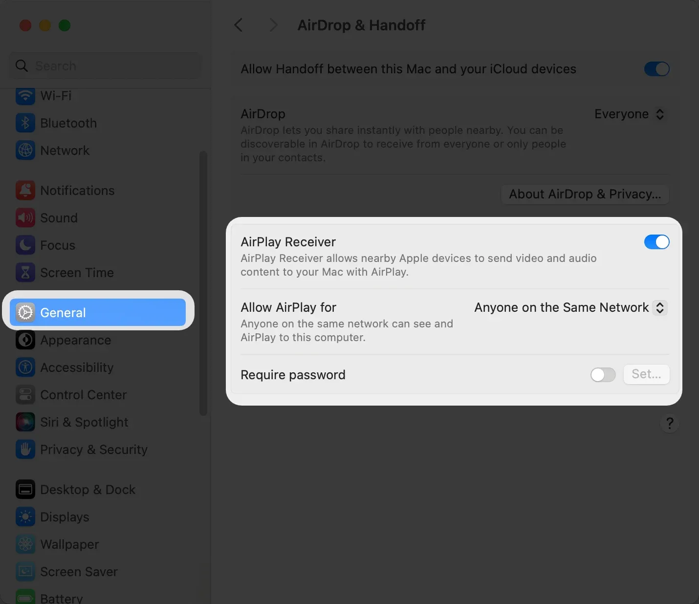Open help with the question mark button
This screenshot has width=699, height=604.
[670, 423]
